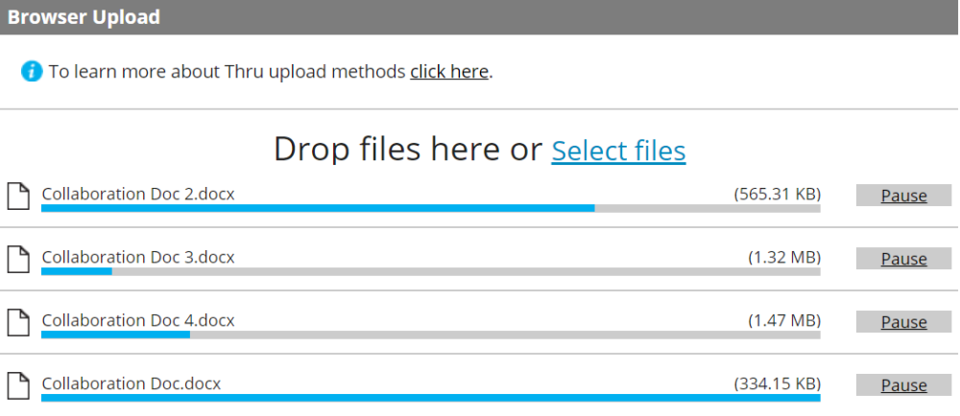
Task: Click the Collaboration Doc 3.docx progress bar
Action: tap(430, 271)
